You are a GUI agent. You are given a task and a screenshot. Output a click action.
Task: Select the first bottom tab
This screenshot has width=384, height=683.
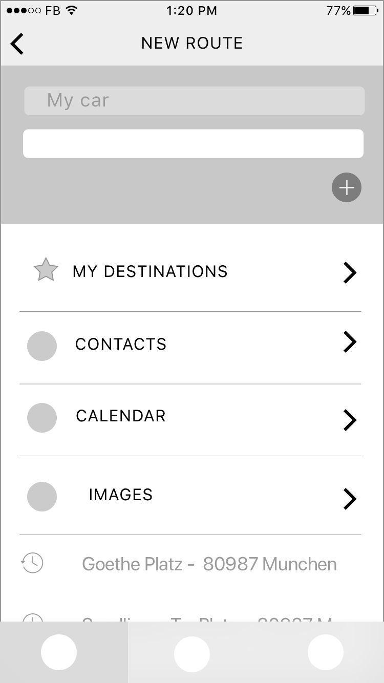coord(59,652)
